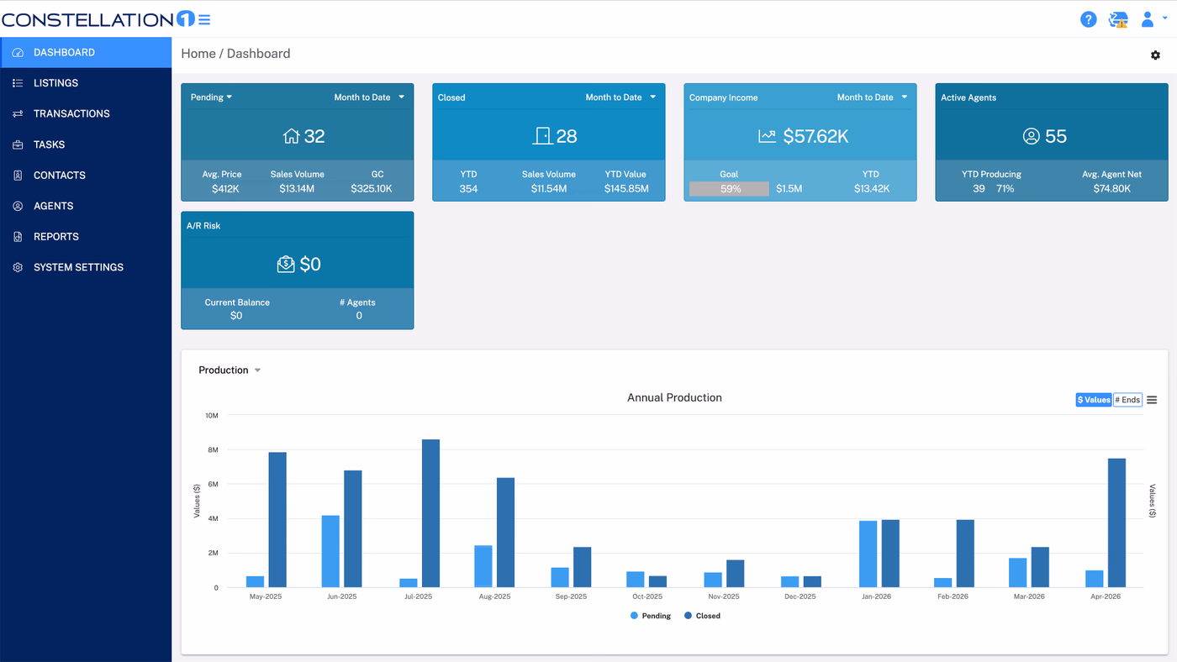Click the $145.85M YTD Value figure
This screenshot has height=662, width=1177.
click(626, 189)
